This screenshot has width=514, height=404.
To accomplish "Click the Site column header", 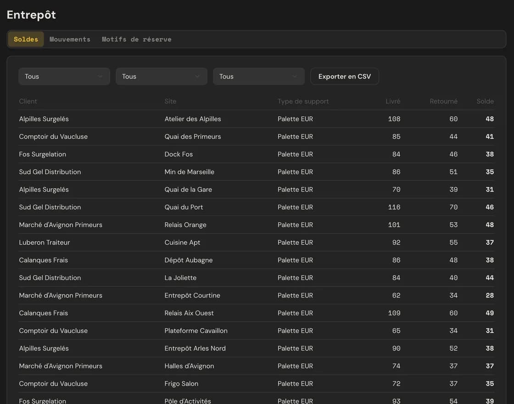I will tap(170, 101).
